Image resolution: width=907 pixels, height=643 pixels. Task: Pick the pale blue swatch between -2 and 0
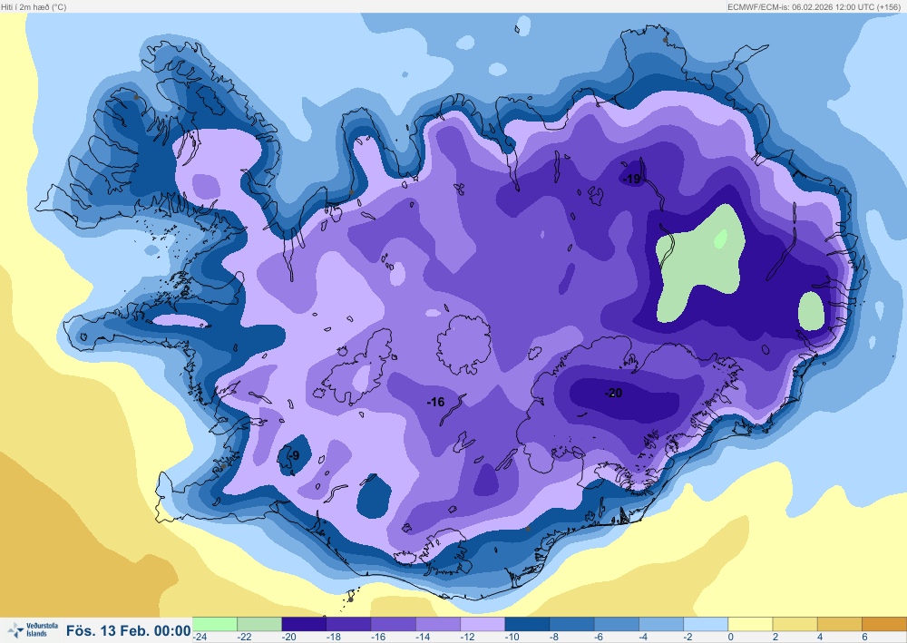point(706,624)
